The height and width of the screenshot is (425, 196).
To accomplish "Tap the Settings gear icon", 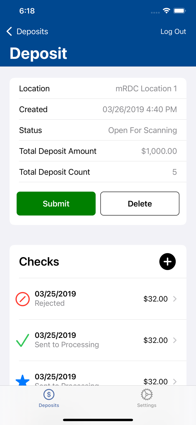I will 147,394.
